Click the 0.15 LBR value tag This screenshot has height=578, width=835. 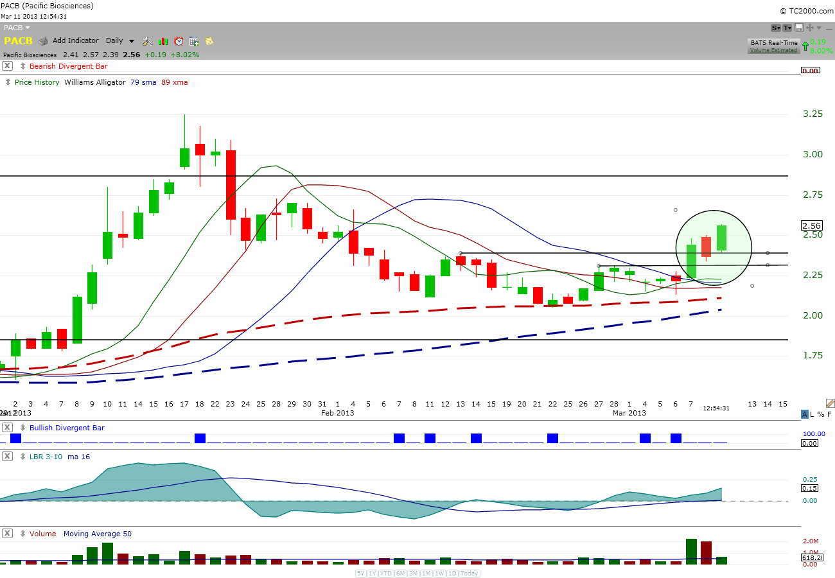(809, 488)
